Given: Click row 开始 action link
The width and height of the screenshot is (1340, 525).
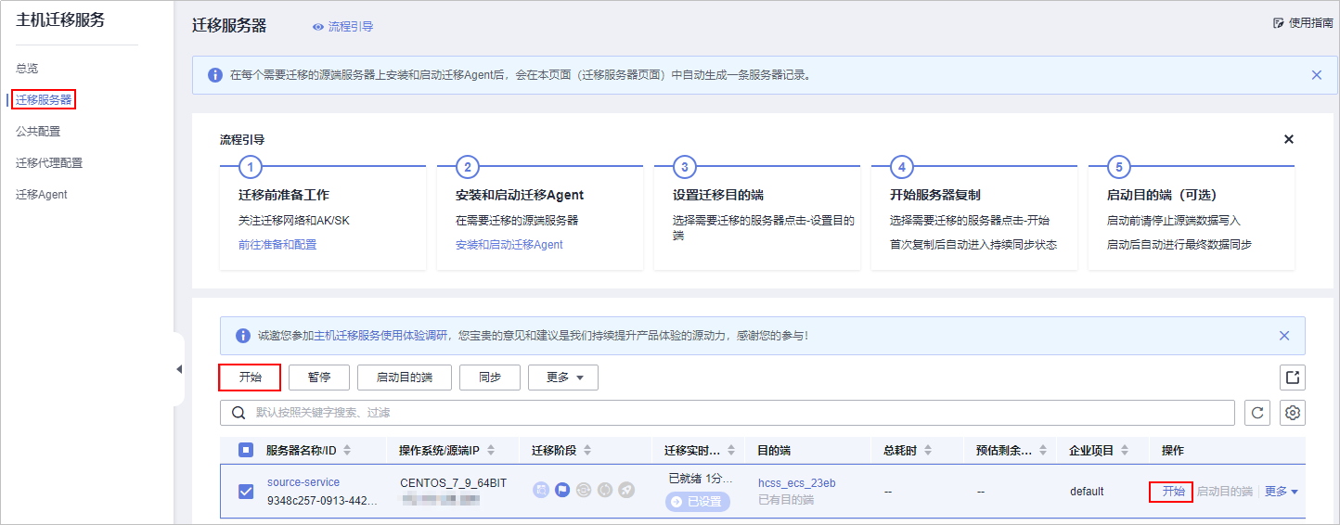Looking at the screenshot, I should click(1174, 492).
